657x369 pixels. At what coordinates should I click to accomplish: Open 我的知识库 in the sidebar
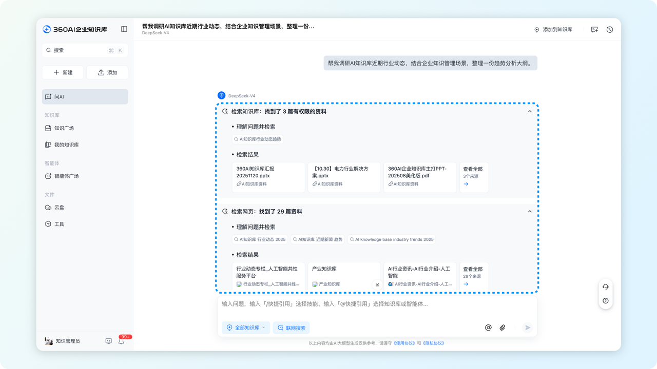(85, 145)
